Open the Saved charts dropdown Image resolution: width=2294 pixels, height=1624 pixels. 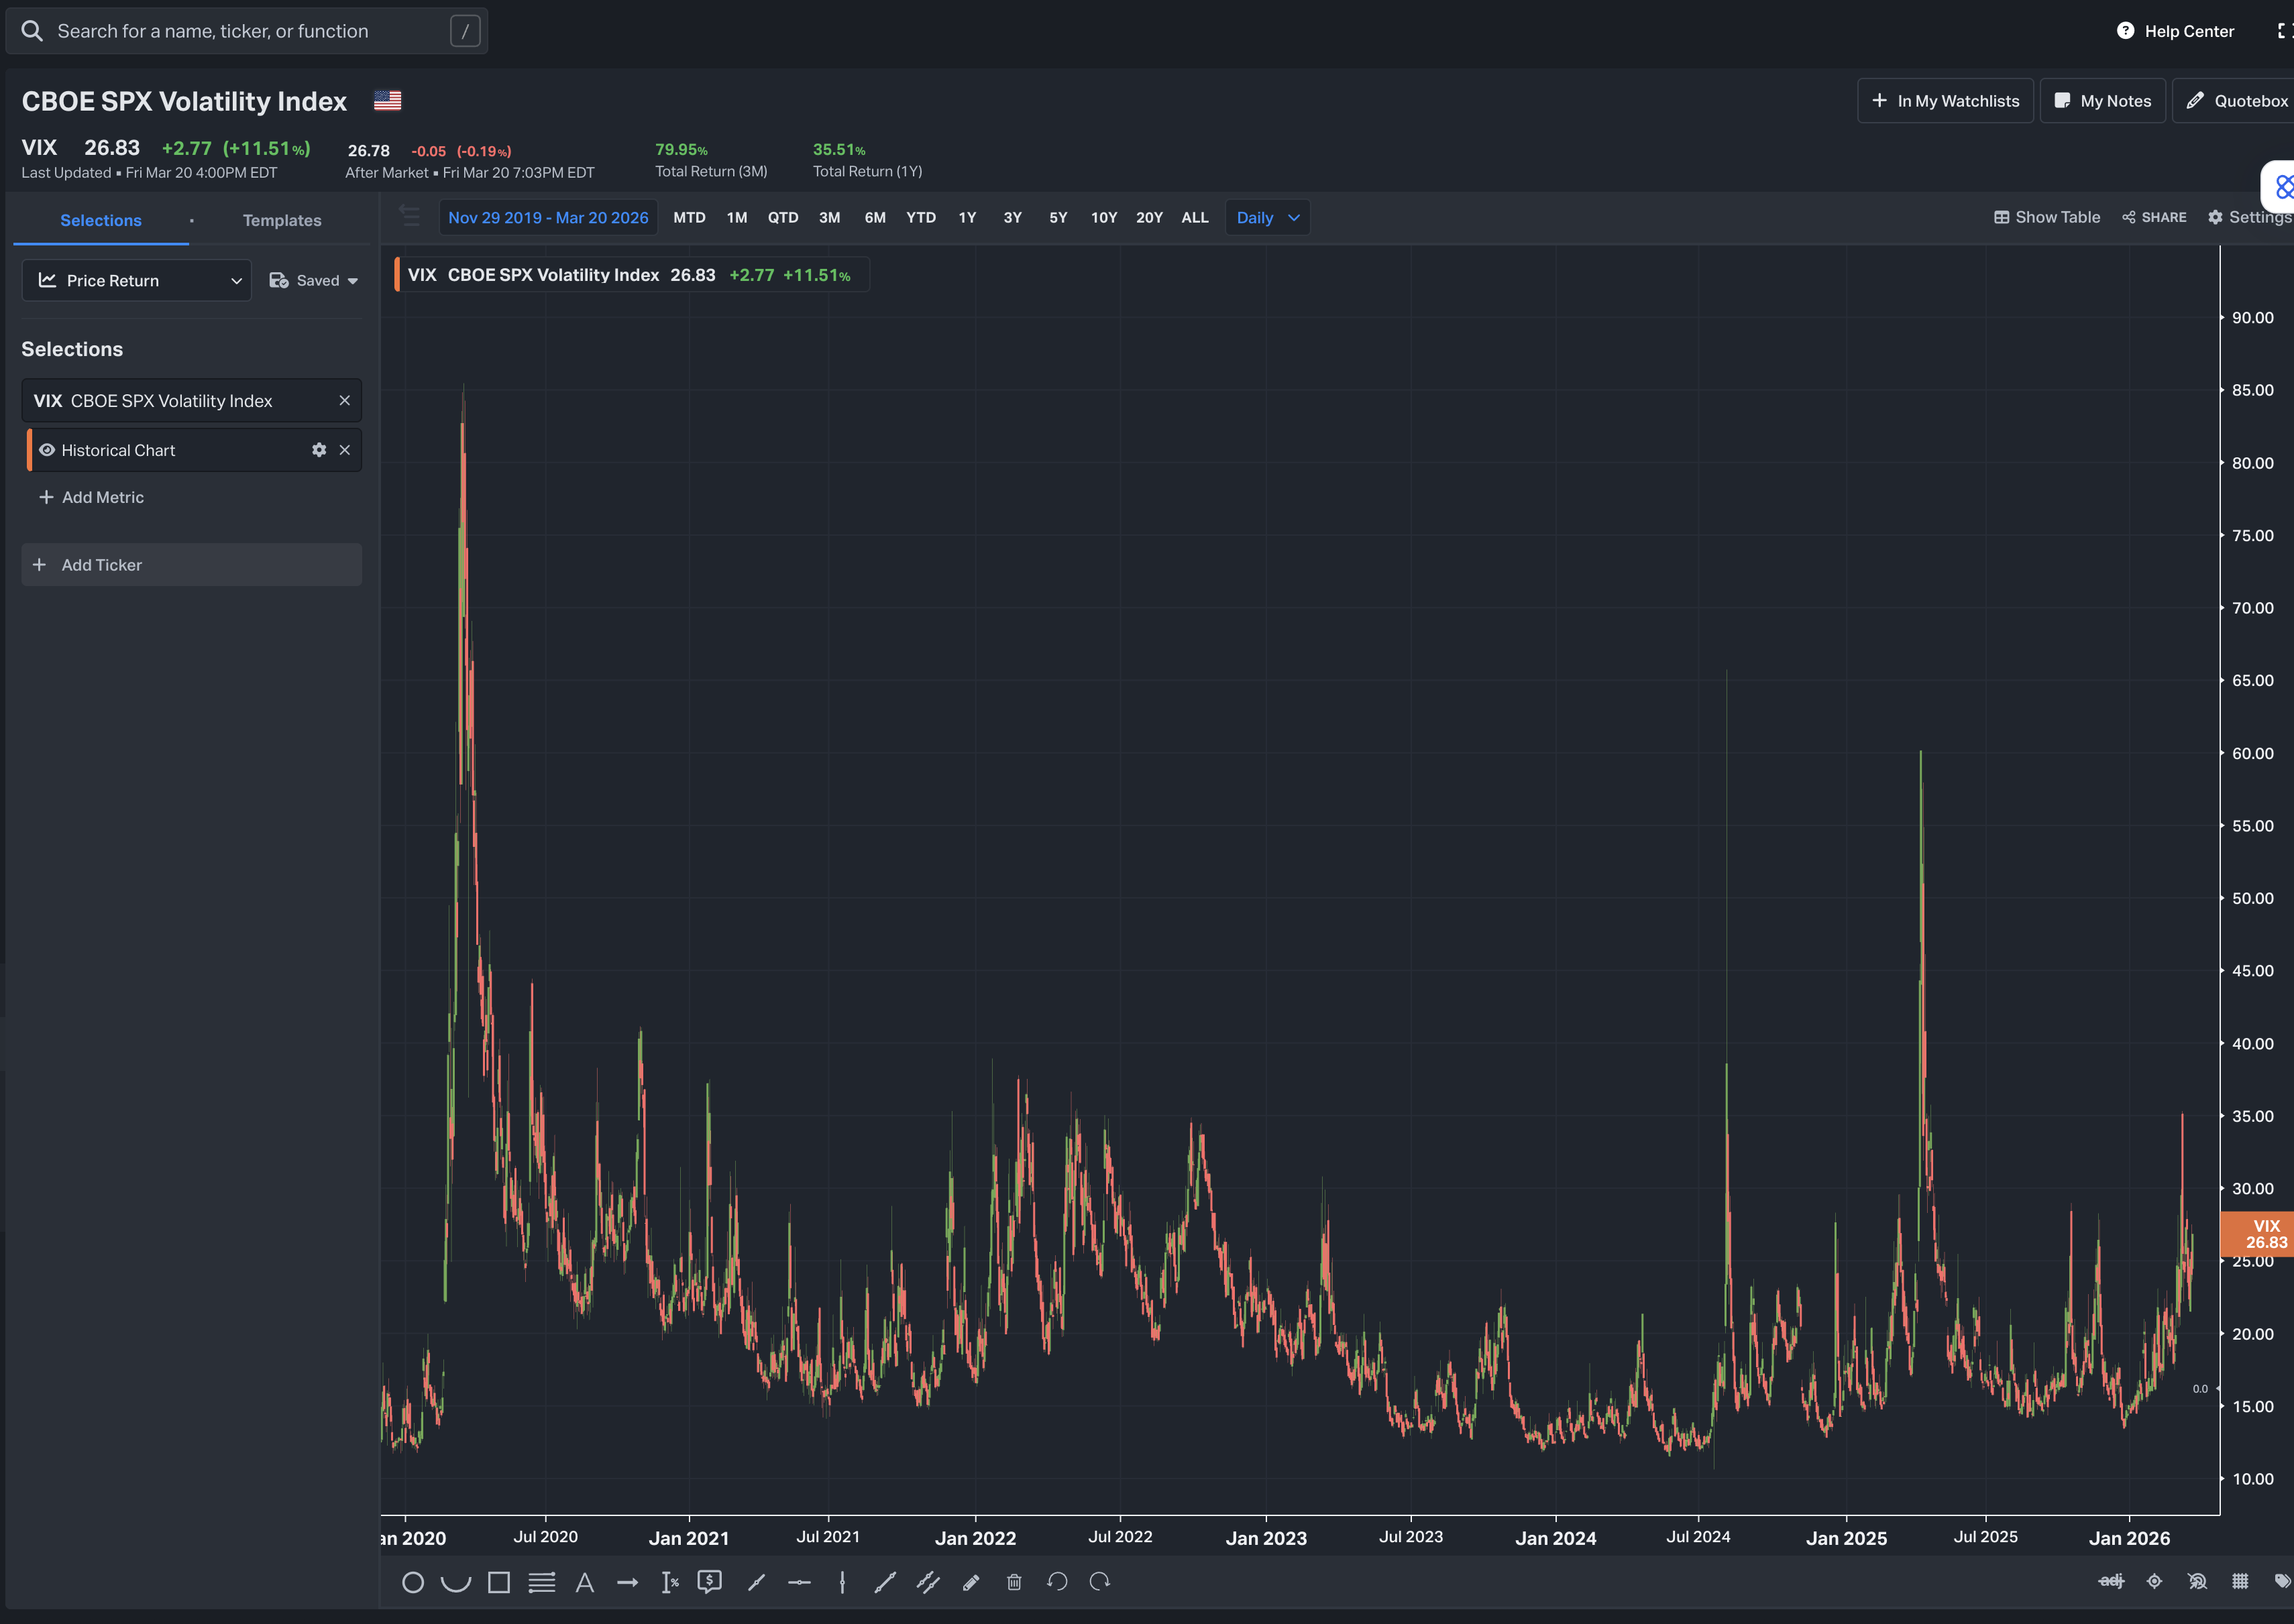[x=313, y=281]
